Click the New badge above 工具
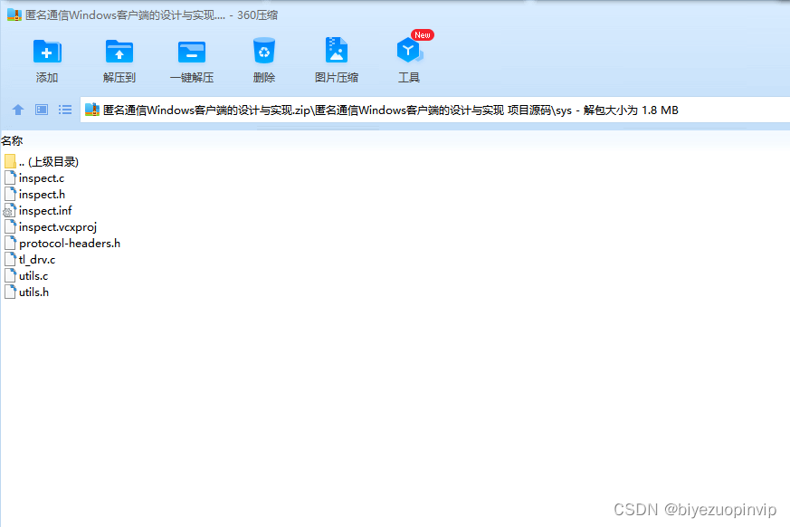 click(422, 34)
